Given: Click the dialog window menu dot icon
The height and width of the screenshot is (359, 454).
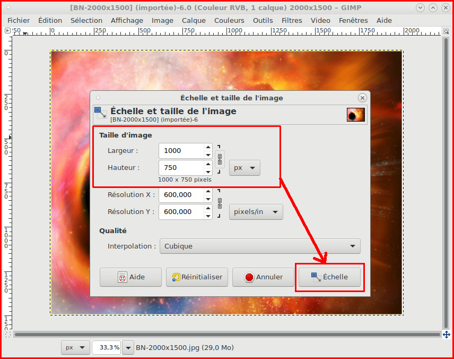Looking at the screenshot, I should [x=98, y=98].
